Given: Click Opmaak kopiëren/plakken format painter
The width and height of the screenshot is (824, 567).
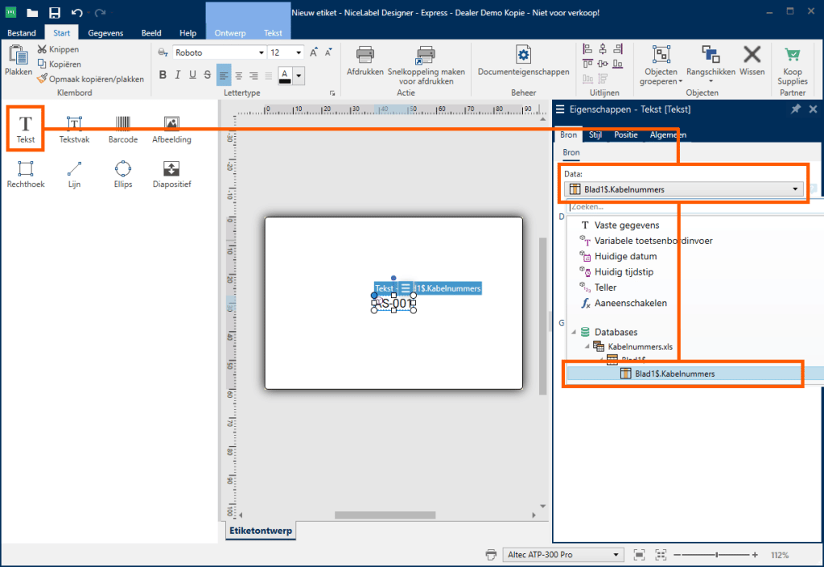Looking at the screenshot, I should (90, 79).
